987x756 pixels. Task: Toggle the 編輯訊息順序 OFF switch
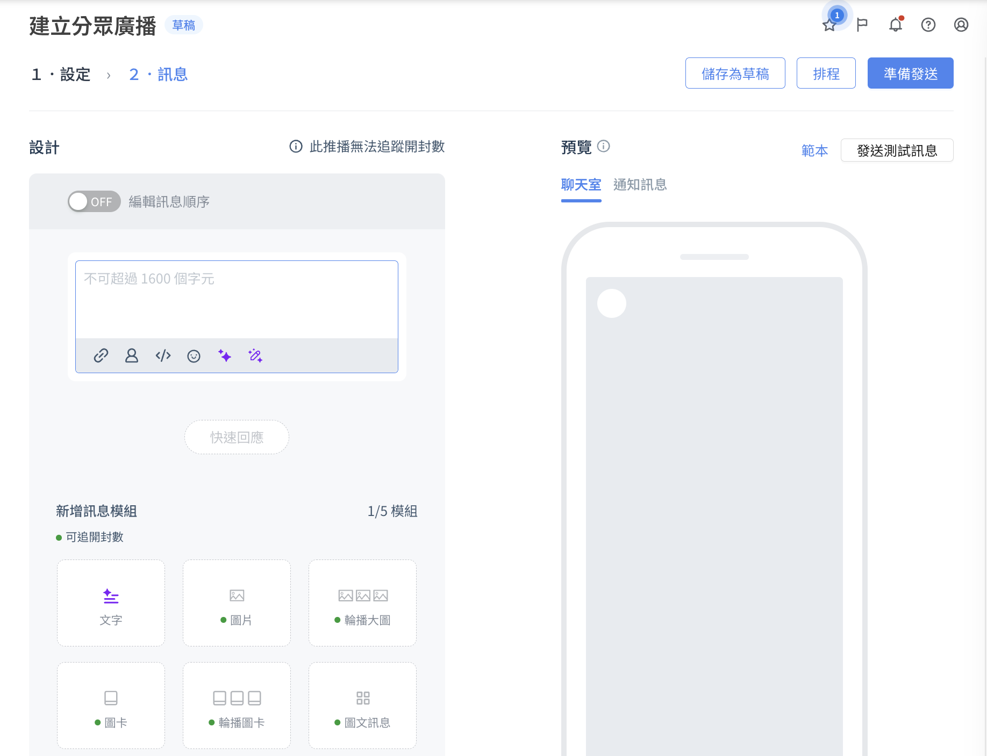pos(94,201)
